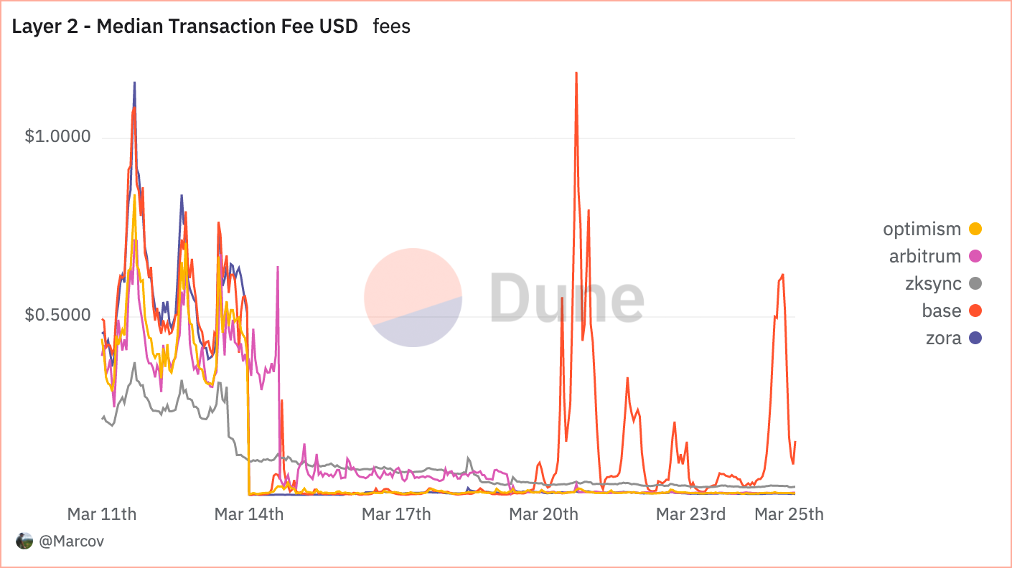
Task: Click the purple zora legend dot
Action: pyautogui.click(x=975, y=338)
